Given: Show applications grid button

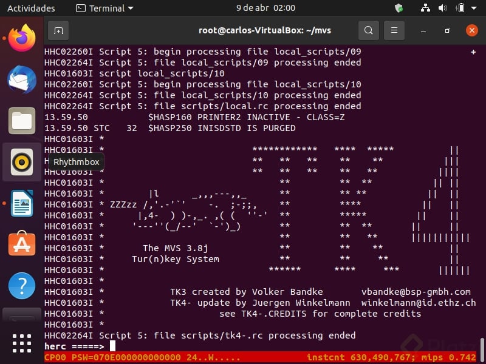Looking at the screenshot, I should pyautogui.click(x=22, y=343).
